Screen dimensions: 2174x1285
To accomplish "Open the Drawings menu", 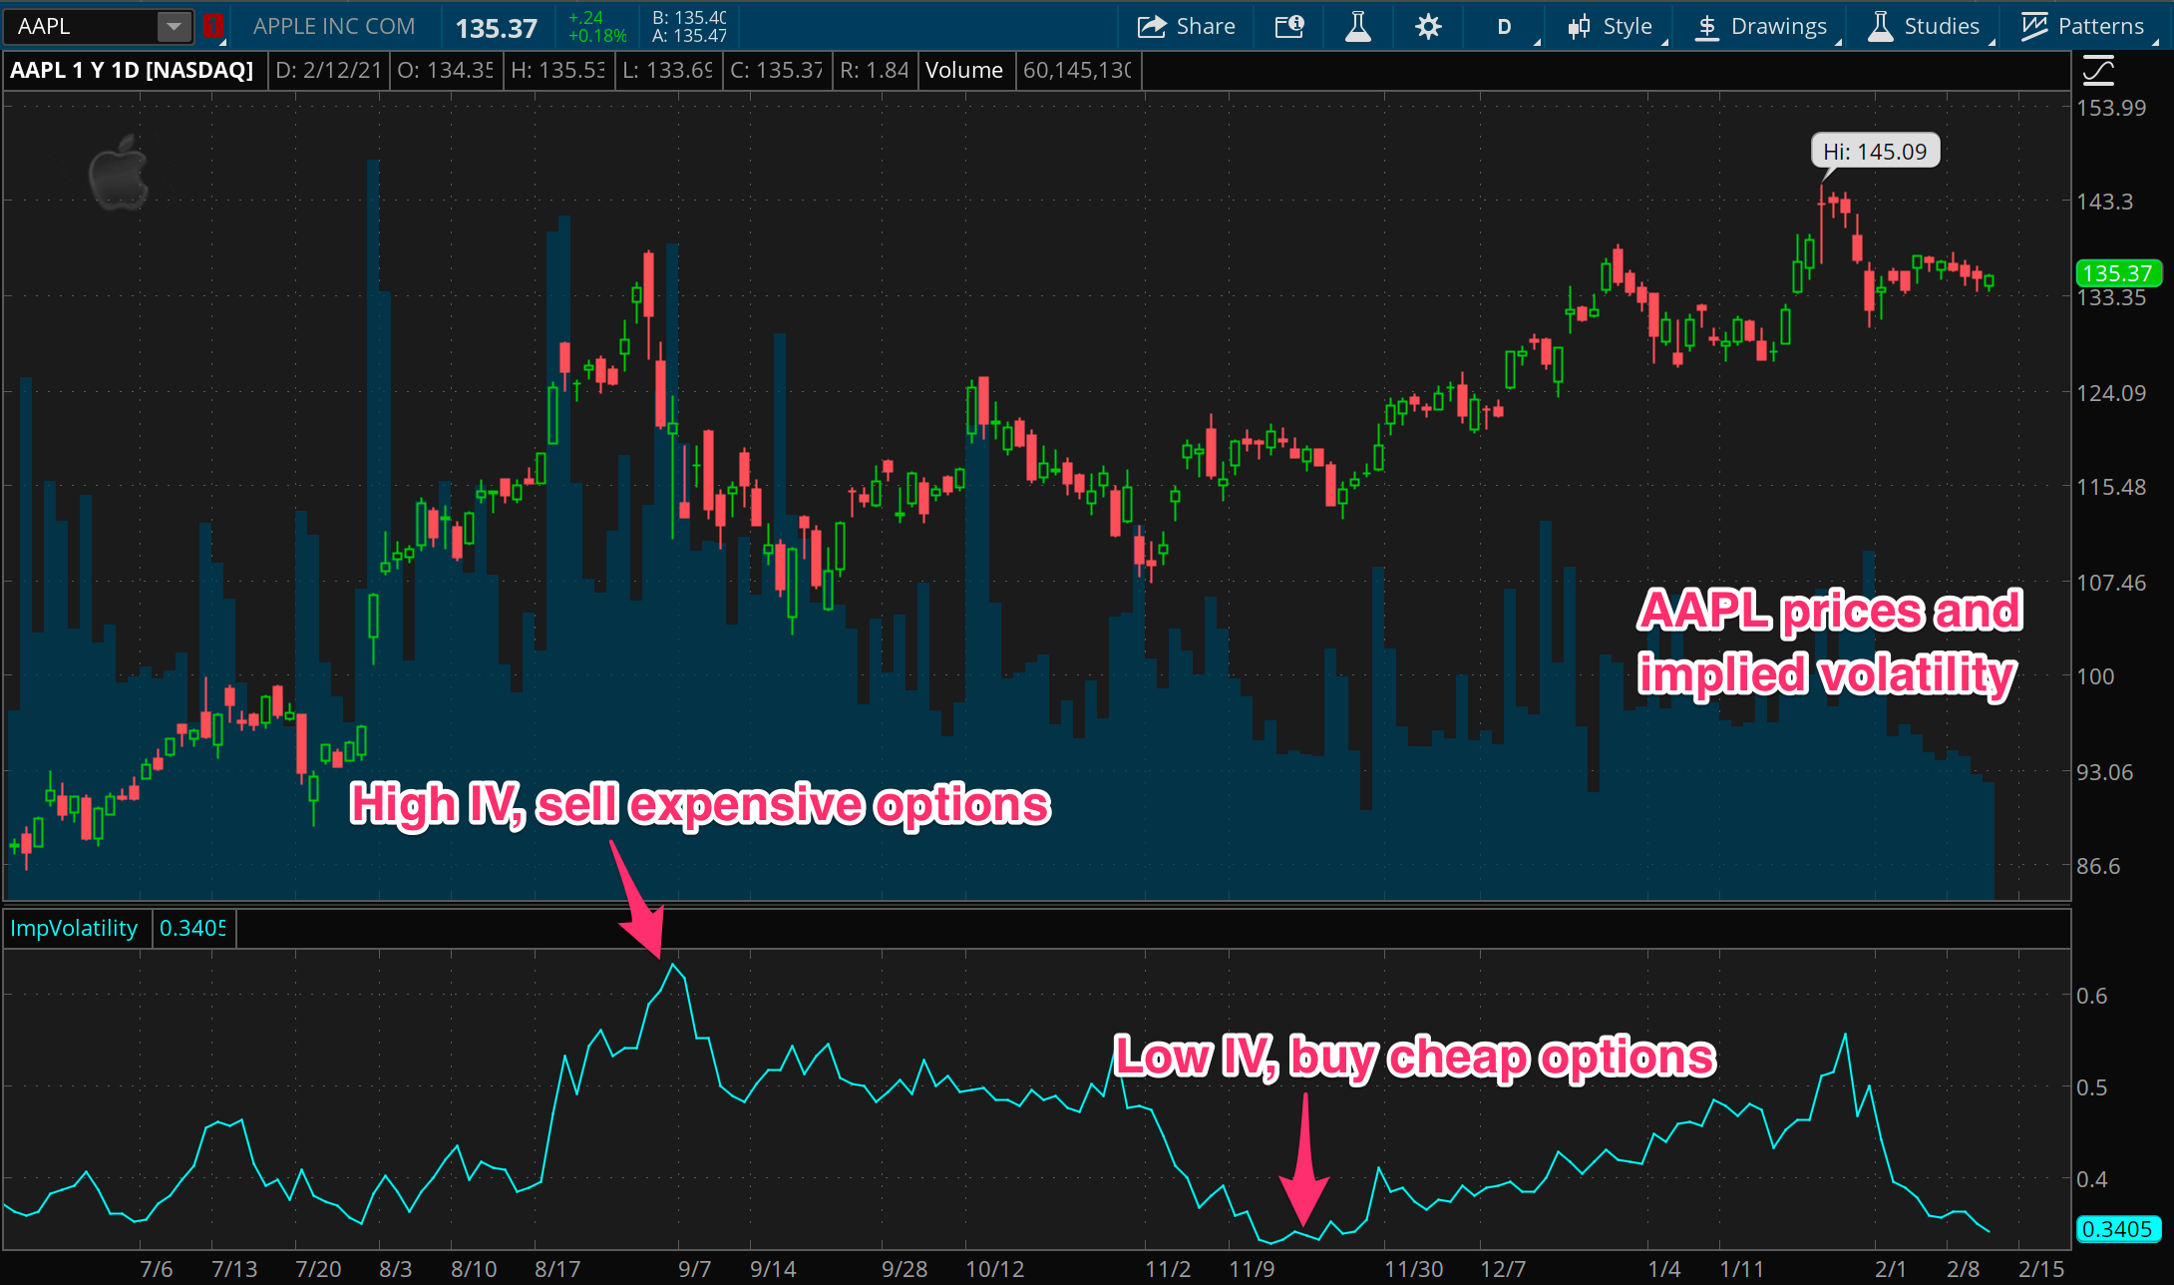I will [1761, 26].
